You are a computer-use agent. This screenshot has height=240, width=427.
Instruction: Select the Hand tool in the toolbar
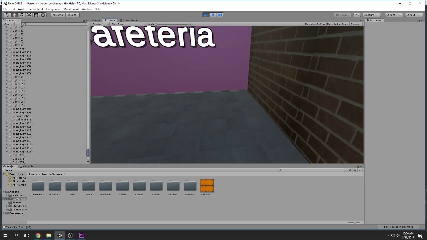point(7,15)
